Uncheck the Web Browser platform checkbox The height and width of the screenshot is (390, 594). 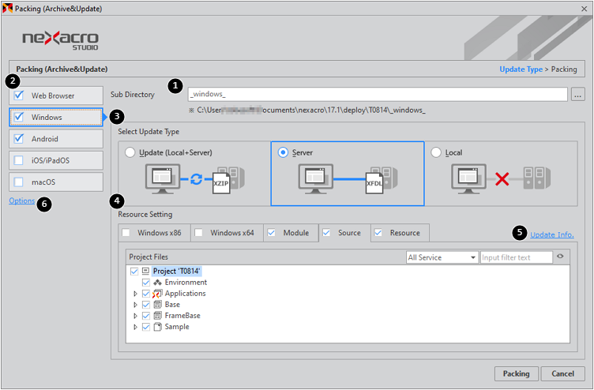click(20, 96)
